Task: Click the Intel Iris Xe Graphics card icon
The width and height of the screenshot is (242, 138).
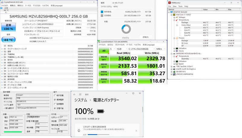Action: click(x=174, y=69)
